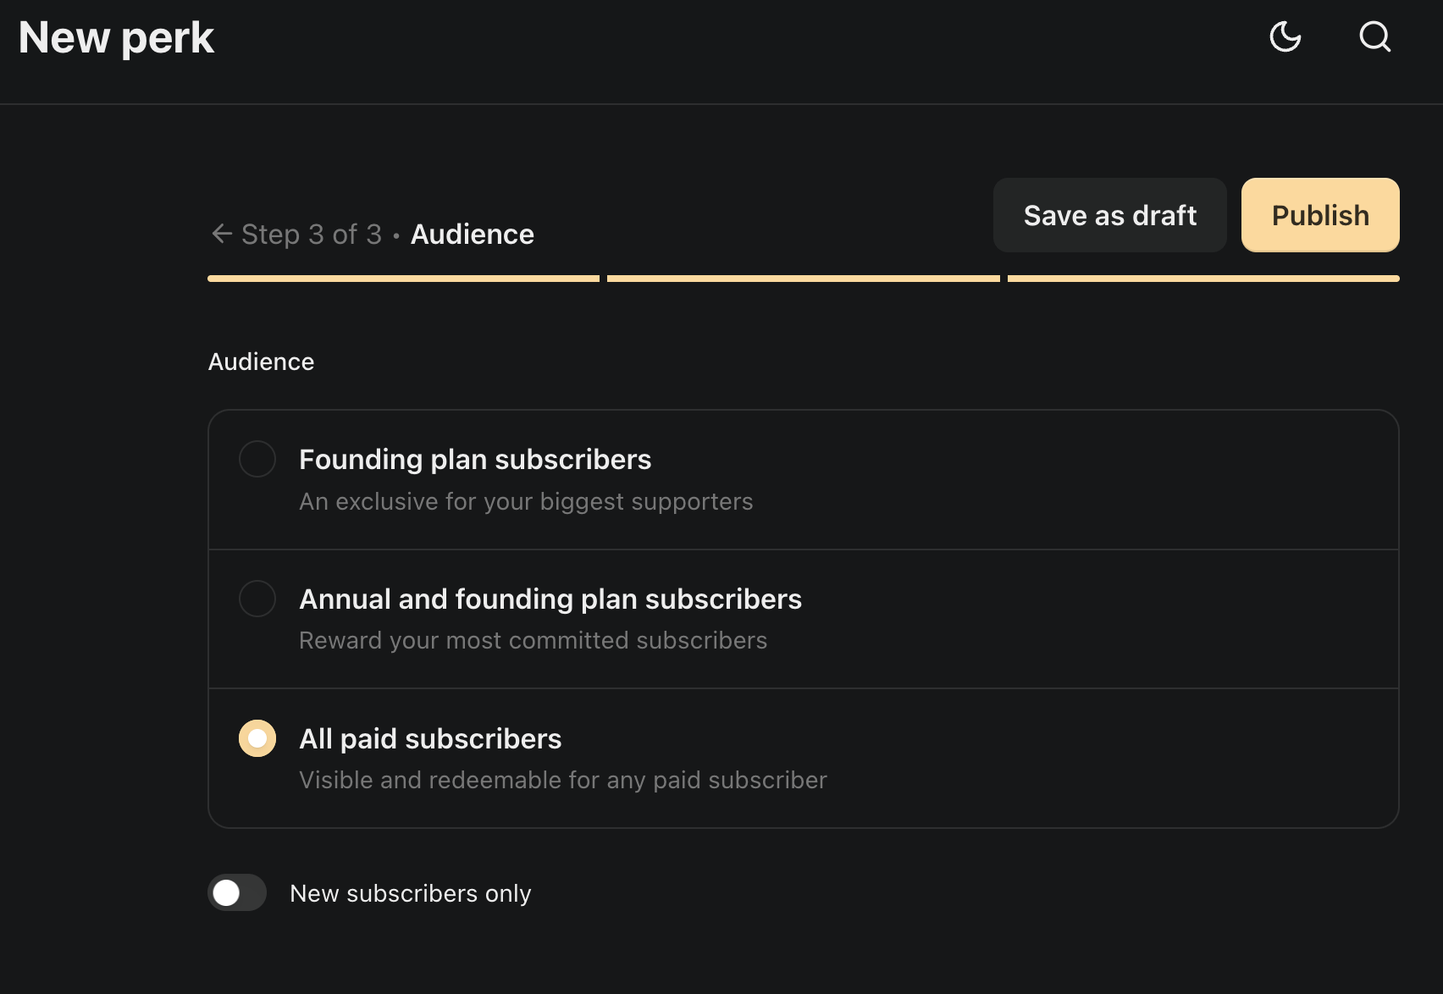Viewport: 1443px width, 994px height.
Task: Open search with magnifier icon
Action: [1375, 36]
